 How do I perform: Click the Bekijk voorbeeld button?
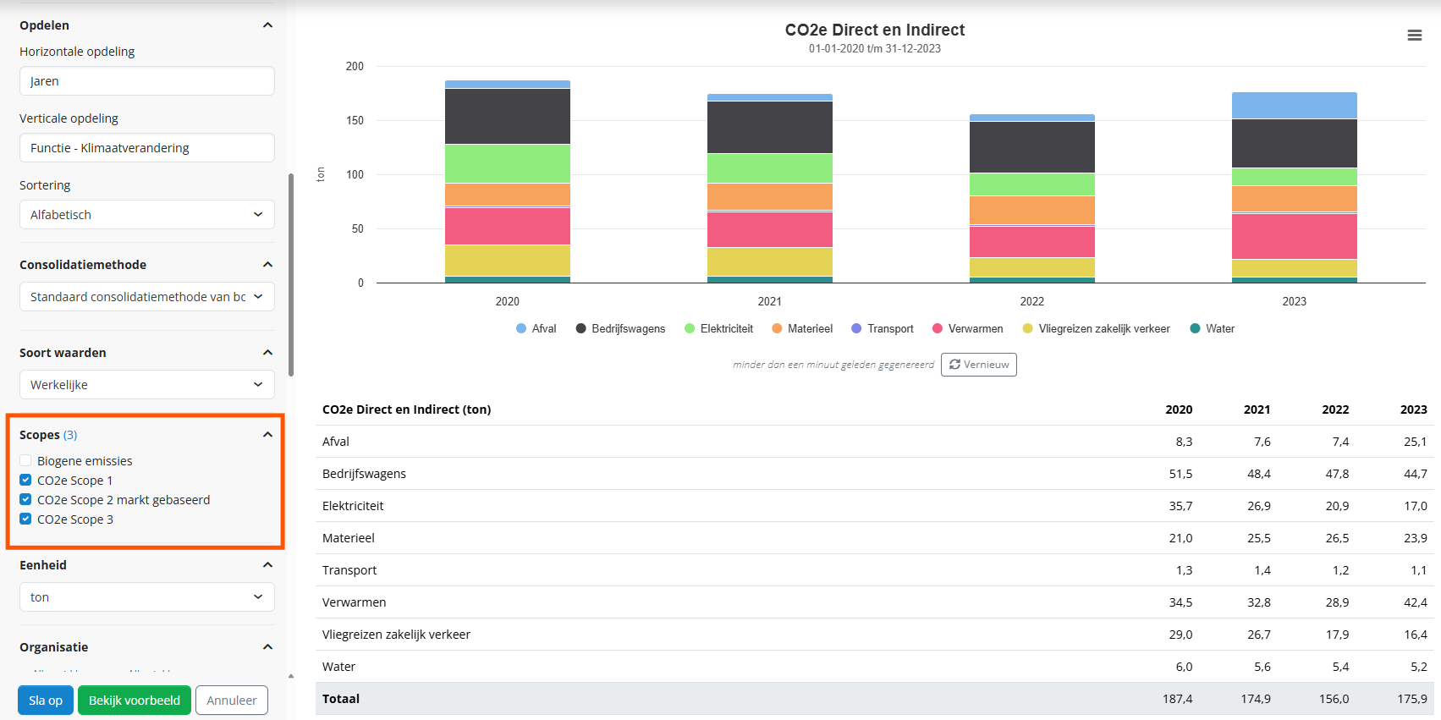pyautogui.click(x=135, y=701)
